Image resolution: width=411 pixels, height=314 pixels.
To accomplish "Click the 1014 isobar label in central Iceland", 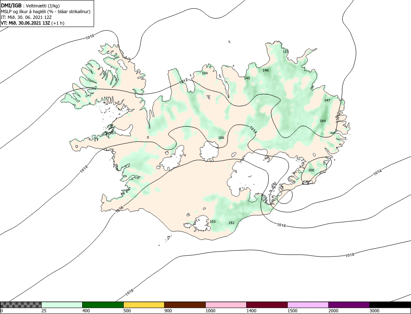I will click(253, 130).
